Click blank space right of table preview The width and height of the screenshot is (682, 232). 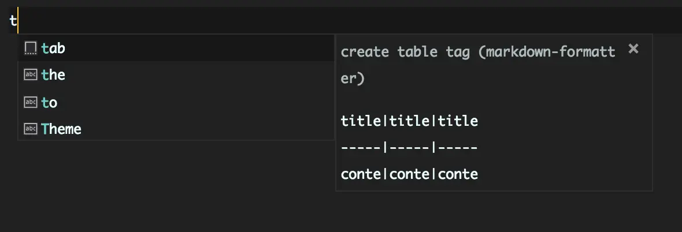tap(566, 148)
